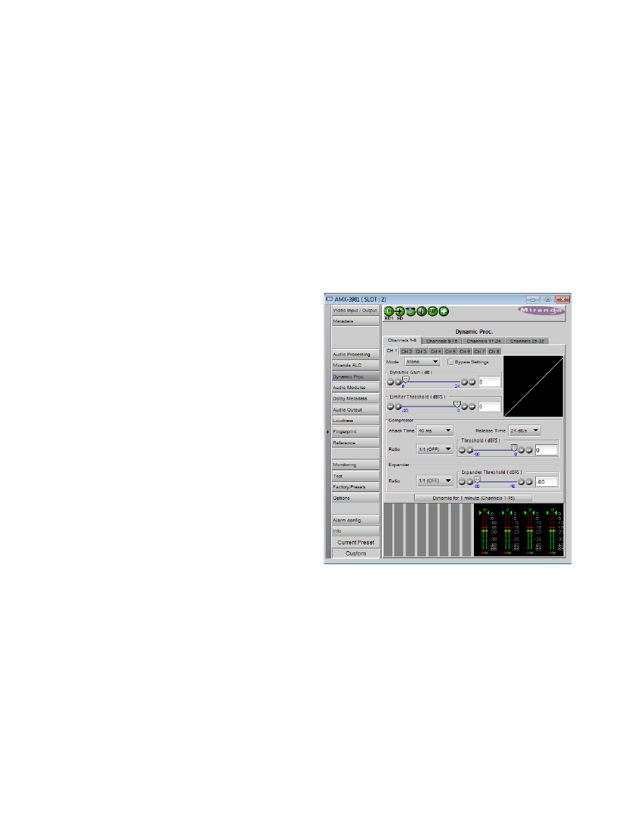Click Limiter Threshold fast-decrease arrow
Viewport: 628px width, 813px height.
point(390,407)
